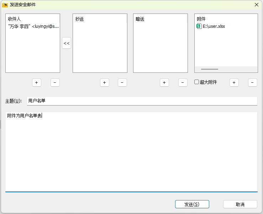Viewport: 263px width, 214px height.
Task: Click the attachment list horizontal scrollbar
Action: tap(210, 69)
